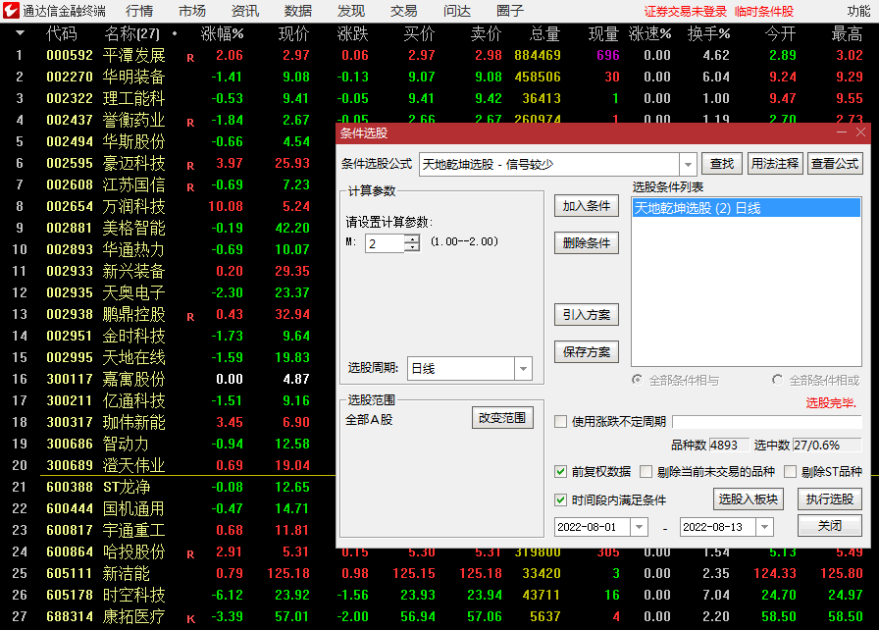Open the 交易 menu

point(403,11)
